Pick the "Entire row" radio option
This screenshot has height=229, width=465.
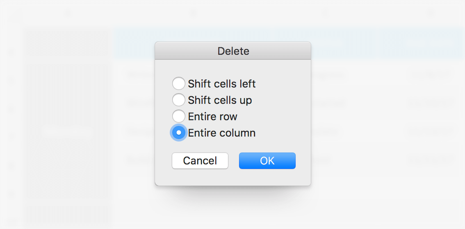179,117
